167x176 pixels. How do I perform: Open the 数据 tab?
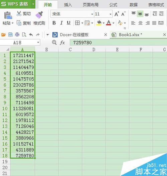point(134,5)
